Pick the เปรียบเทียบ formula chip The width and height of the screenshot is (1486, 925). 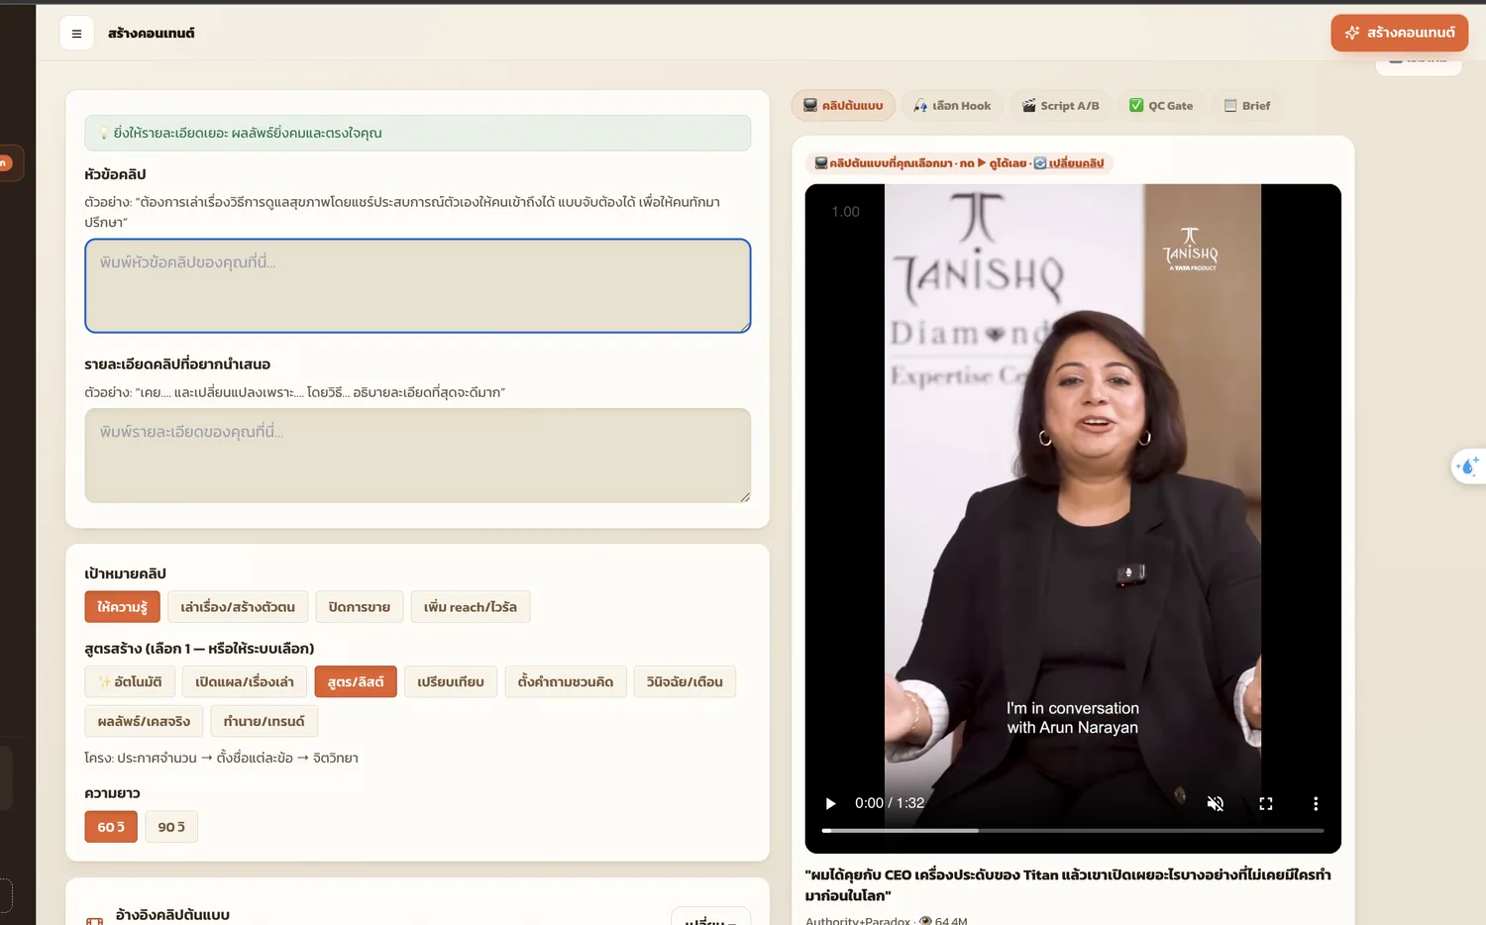point(451,681)
